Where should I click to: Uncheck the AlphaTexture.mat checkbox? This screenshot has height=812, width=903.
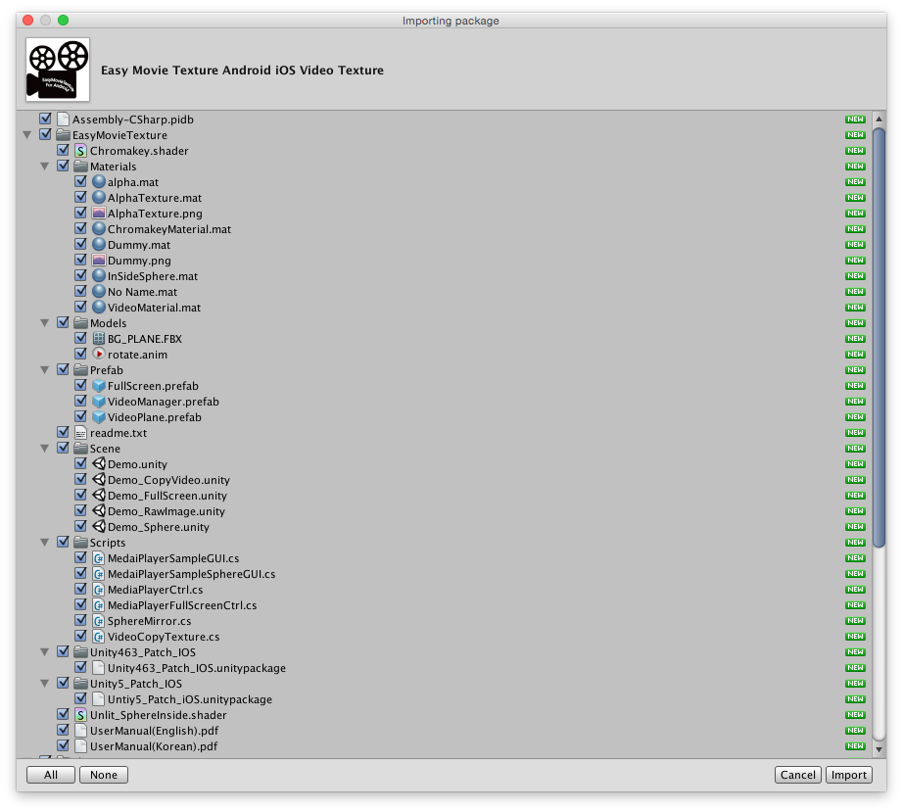click(x=81, y=197)
